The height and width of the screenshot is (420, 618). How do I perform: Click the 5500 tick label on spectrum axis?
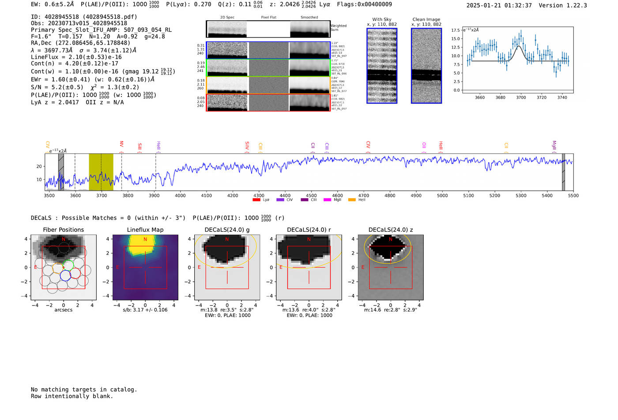573,195
